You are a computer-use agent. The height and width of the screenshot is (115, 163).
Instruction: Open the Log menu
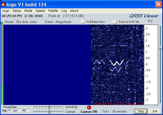tap(64, 11)
